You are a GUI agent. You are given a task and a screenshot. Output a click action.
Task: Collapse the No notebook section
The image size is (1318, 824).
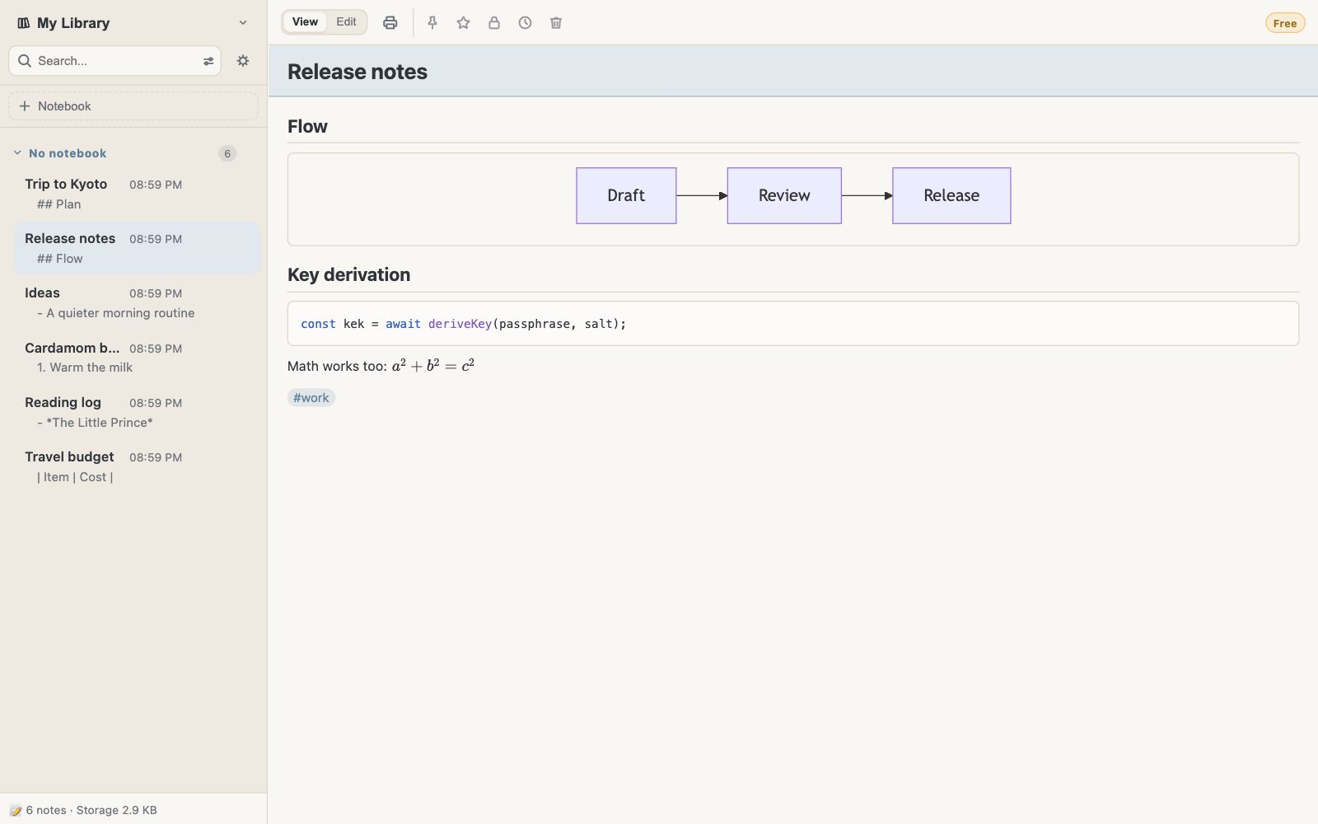[17, 153]
